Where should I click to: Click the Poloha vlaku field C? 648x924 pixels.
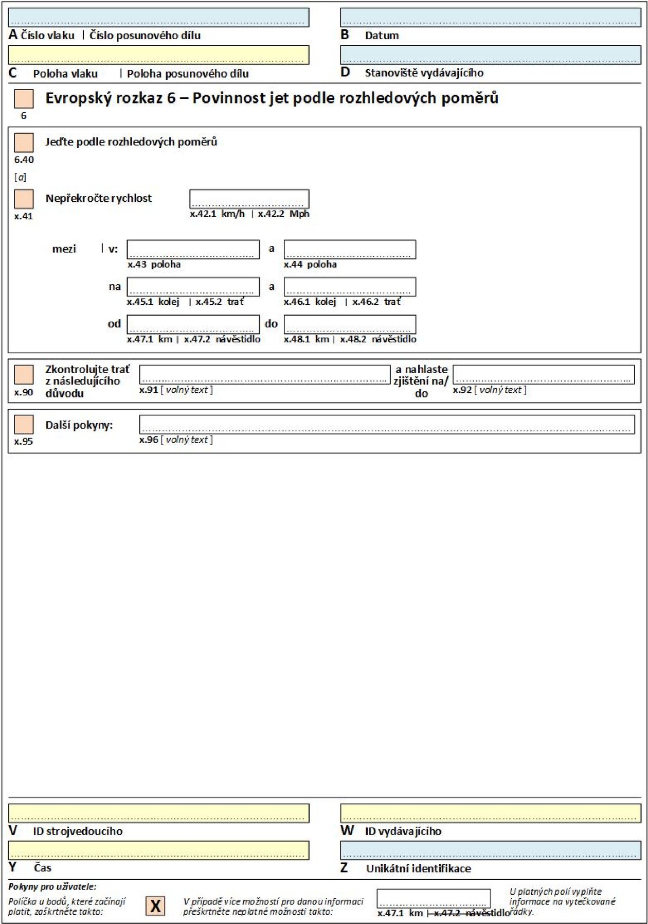tap(158, 55)
